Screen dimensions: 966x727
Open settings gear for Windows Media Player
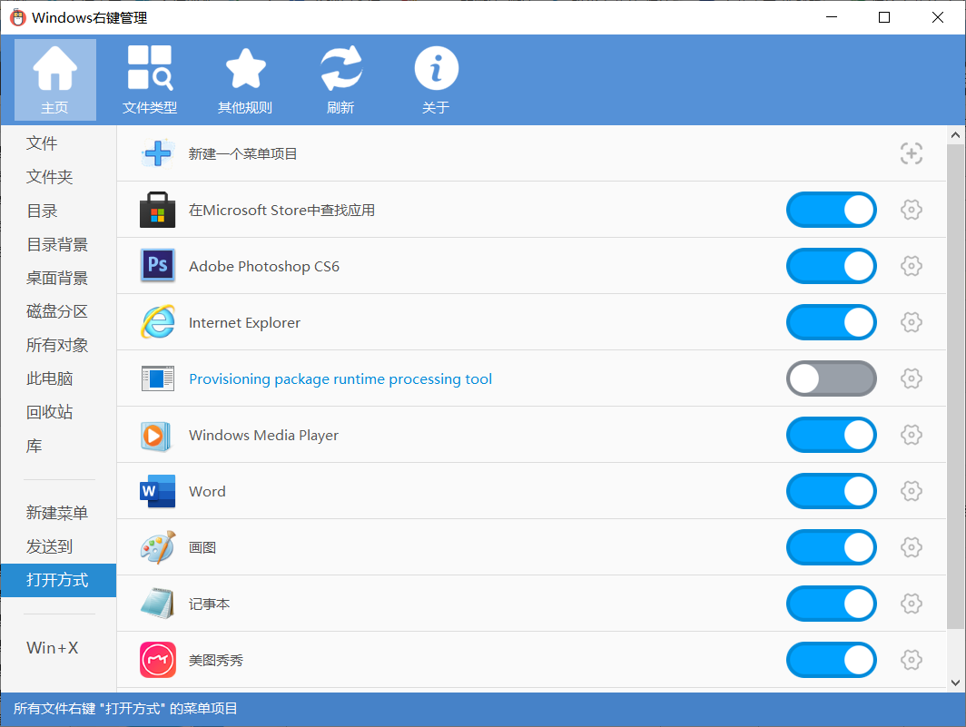912,435
